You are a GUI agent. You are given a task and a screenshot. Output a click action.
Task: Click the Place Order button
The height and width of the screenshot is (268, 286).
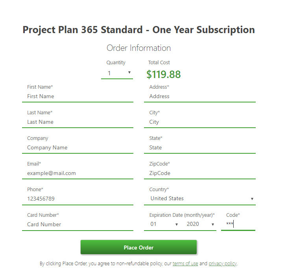point(138,248)
